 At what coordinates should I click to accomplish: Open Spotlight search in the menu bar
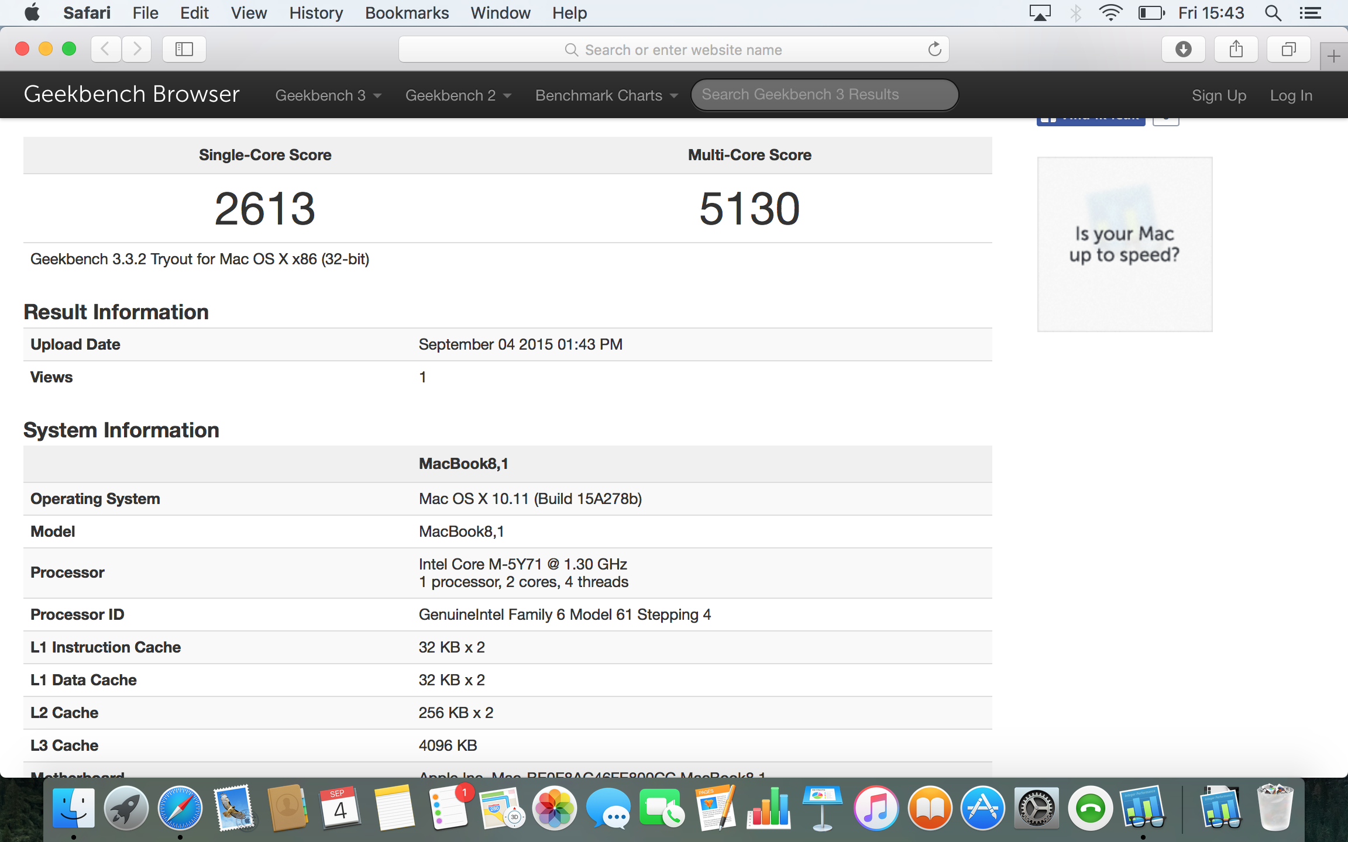point(1273,13)
